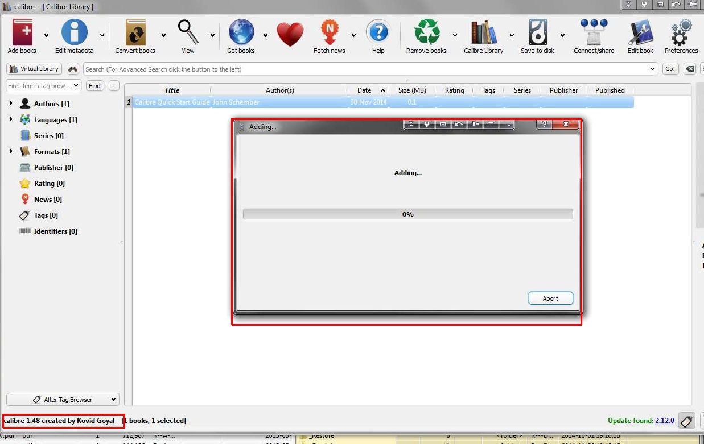Expand the Authors tree node
This screenshot has width=704, height=444.
11,103
